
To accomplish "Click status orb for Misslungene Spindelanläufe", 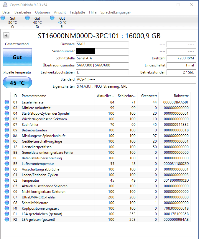I will pyautogui.click(x=7, y=136).
